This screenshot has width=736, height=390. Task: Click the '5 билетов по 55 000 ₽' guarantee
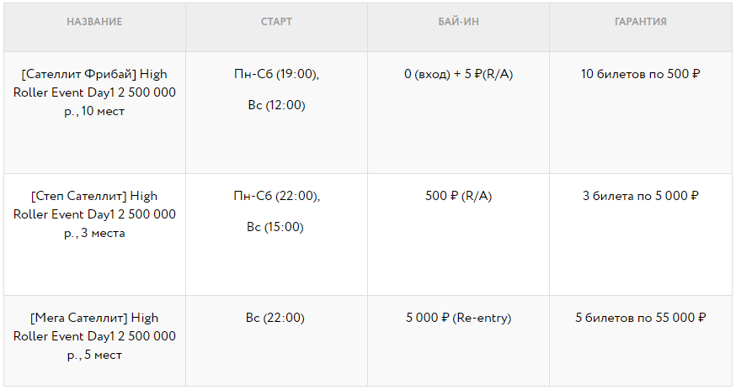pos(641,318)
